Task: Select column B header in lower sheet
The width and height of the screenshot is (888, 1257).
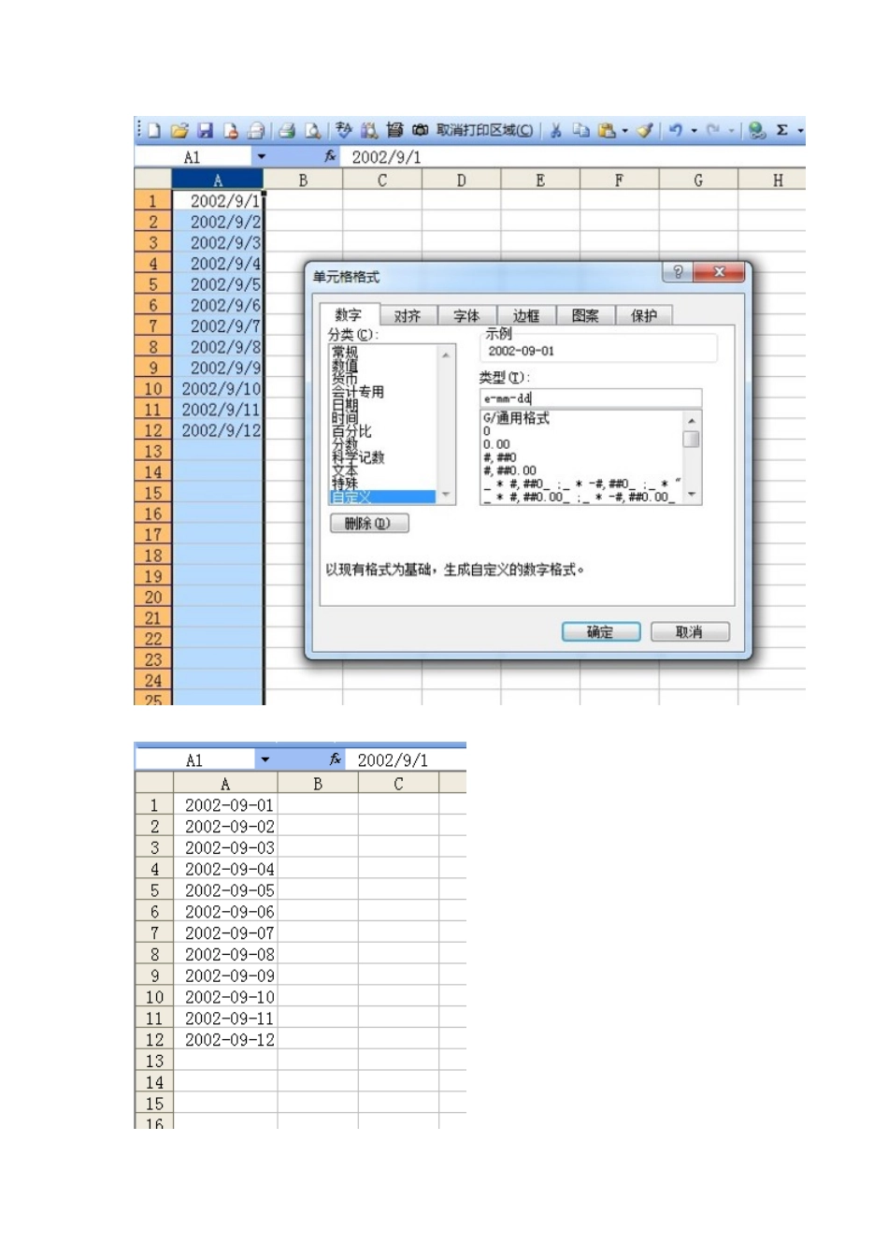Action: click(x=318, y=784)
